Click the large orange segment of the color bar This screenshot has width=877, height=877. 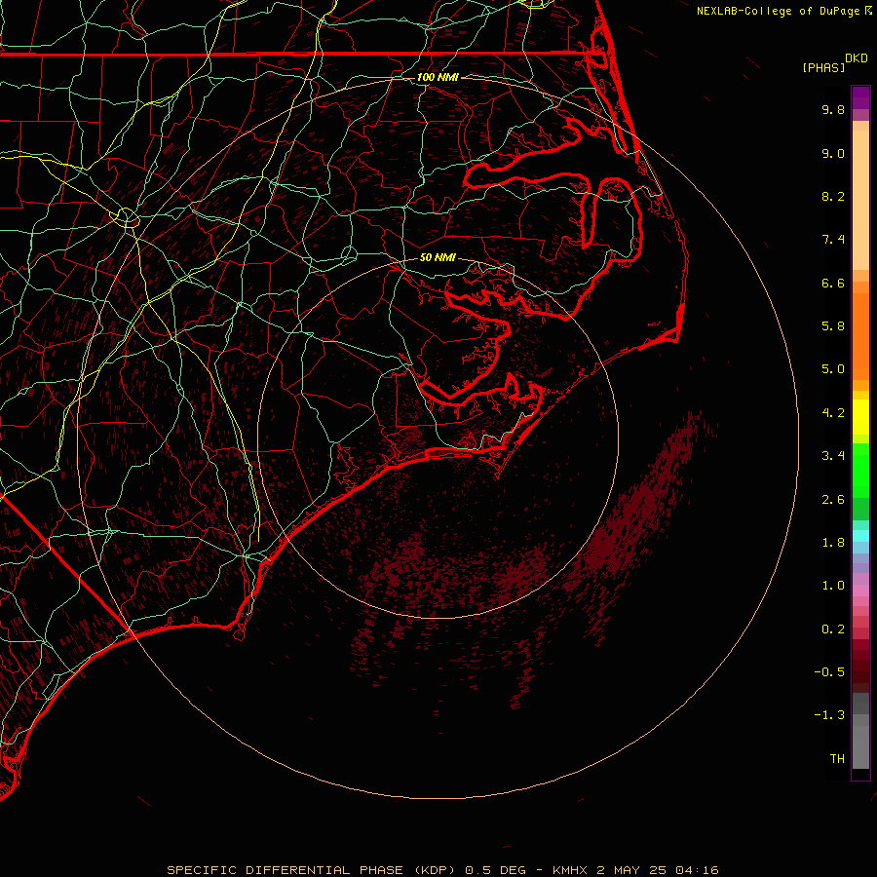860,337
